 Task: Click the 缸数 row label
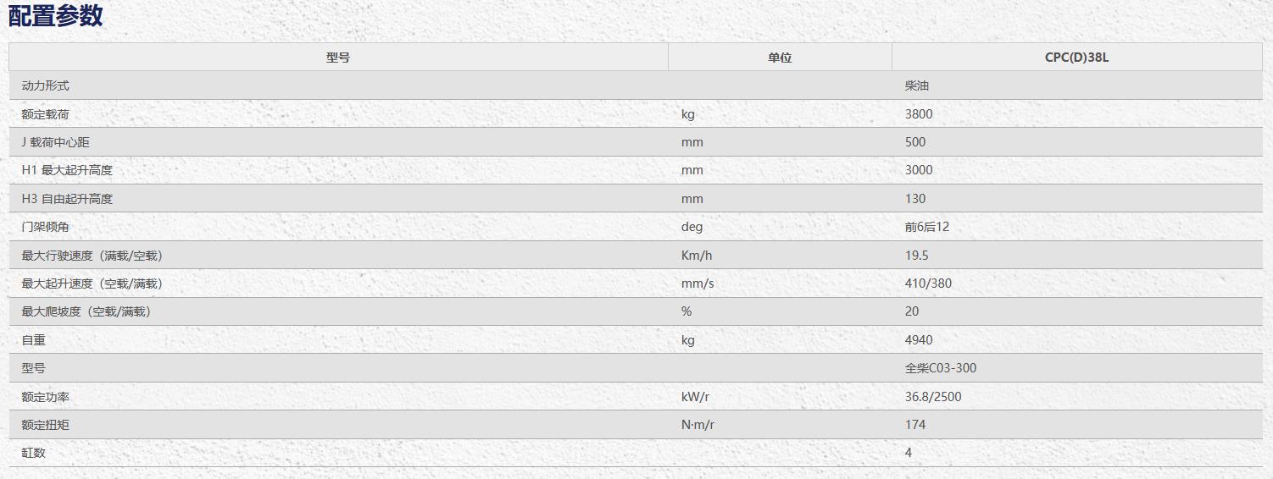pos(34,453)
